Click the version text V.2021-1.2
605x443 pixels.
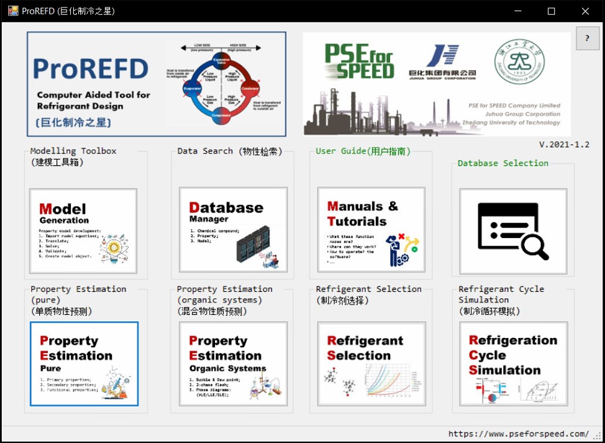coord(564,145)
